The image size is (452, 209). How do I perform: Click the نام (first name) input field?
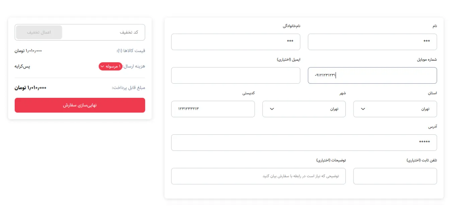click(x=372, y=42)
